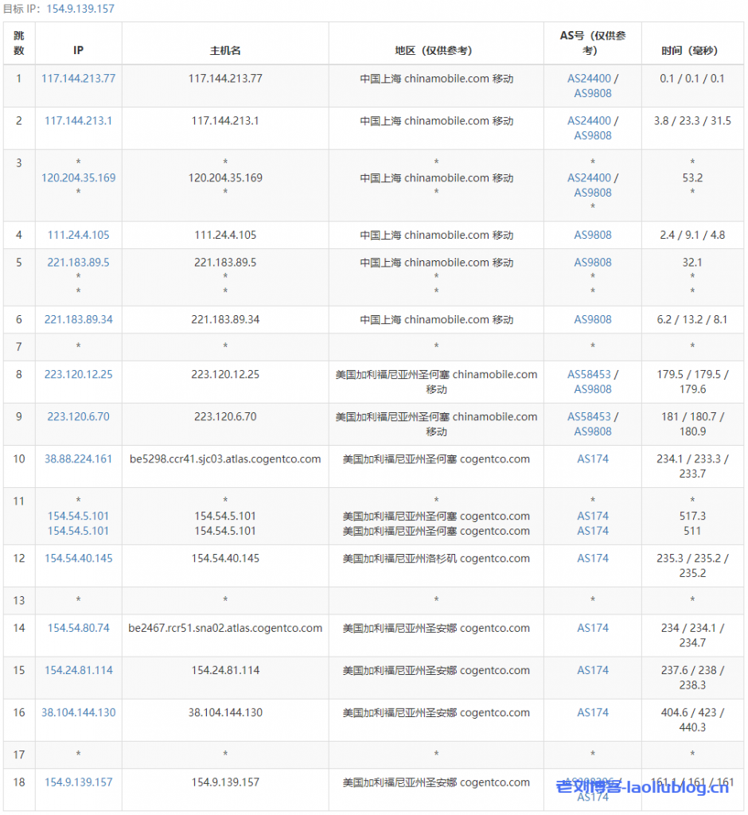Open the AS58453 link in hop 8 row
Image resolution: width=748 pixels, height=815 pixels.
click(x=589, y=375)
